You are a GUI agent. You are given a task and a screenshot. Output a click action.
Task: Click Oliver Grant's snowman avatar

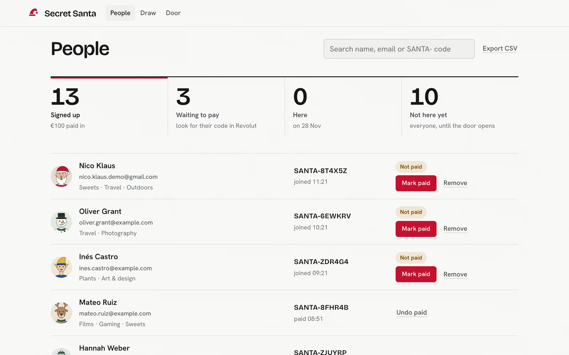coord(61,222)
